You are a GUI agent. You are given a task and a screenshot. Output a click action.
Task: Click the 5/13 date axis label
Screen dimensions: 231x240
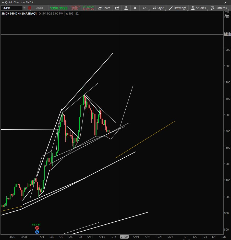point(102,237)
